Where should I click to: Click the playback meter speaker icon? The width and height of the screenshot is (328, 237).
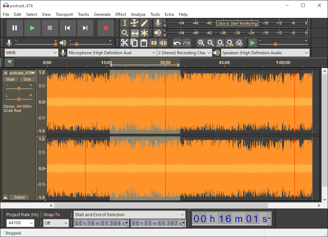[158, 33]
